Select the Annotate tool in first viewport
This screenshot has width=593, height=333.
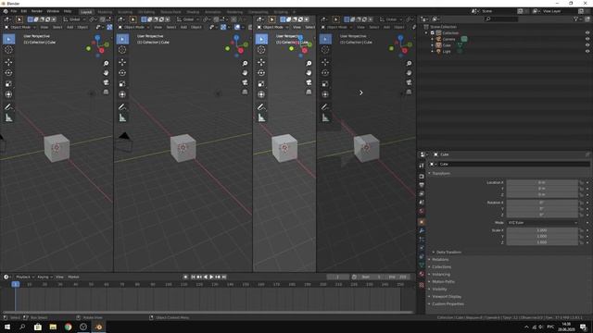pos(8,107)
